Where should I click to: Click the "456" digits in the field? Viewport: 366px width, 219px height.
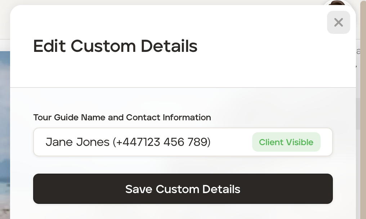174,142
